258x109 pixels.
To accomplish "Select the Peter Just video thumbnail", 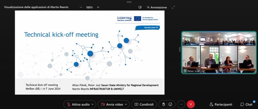I will click(x=219, y=53).
